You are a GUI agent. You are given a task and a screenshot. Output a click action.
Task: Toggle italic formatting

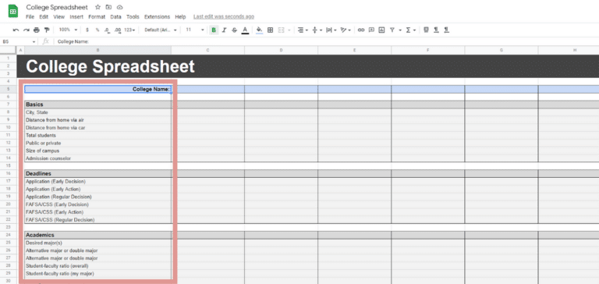225,30
